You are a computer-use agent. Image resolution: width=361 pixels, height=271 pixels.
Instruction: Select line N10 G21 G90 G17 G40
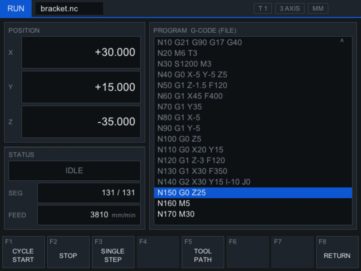point(253,42)
